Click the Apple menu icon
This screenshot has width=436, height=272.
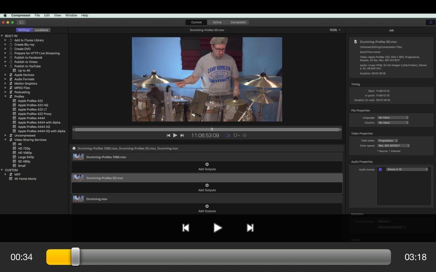(x=5, y=15)
